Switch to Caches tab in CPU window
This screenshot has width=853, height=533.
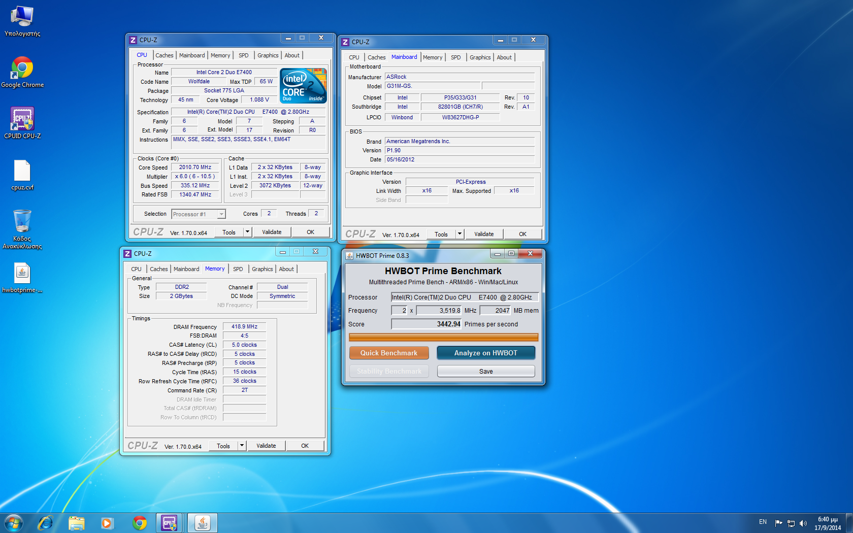164,55
